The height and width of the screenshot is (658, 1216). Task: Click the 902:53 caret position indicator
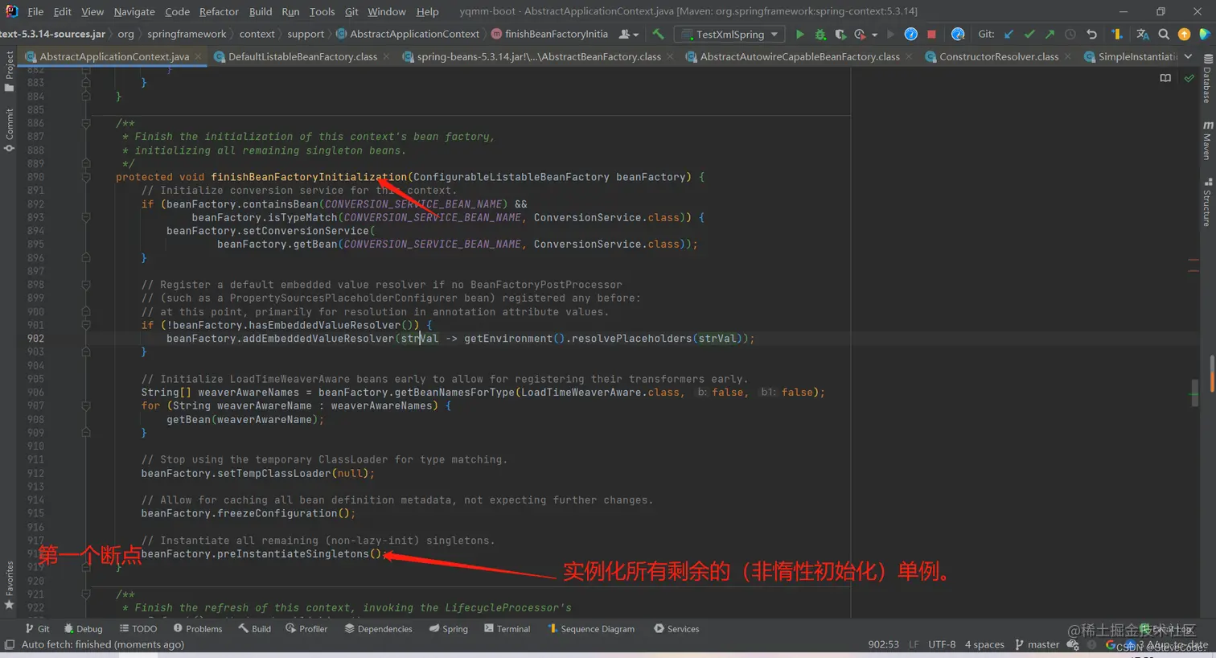883,644
